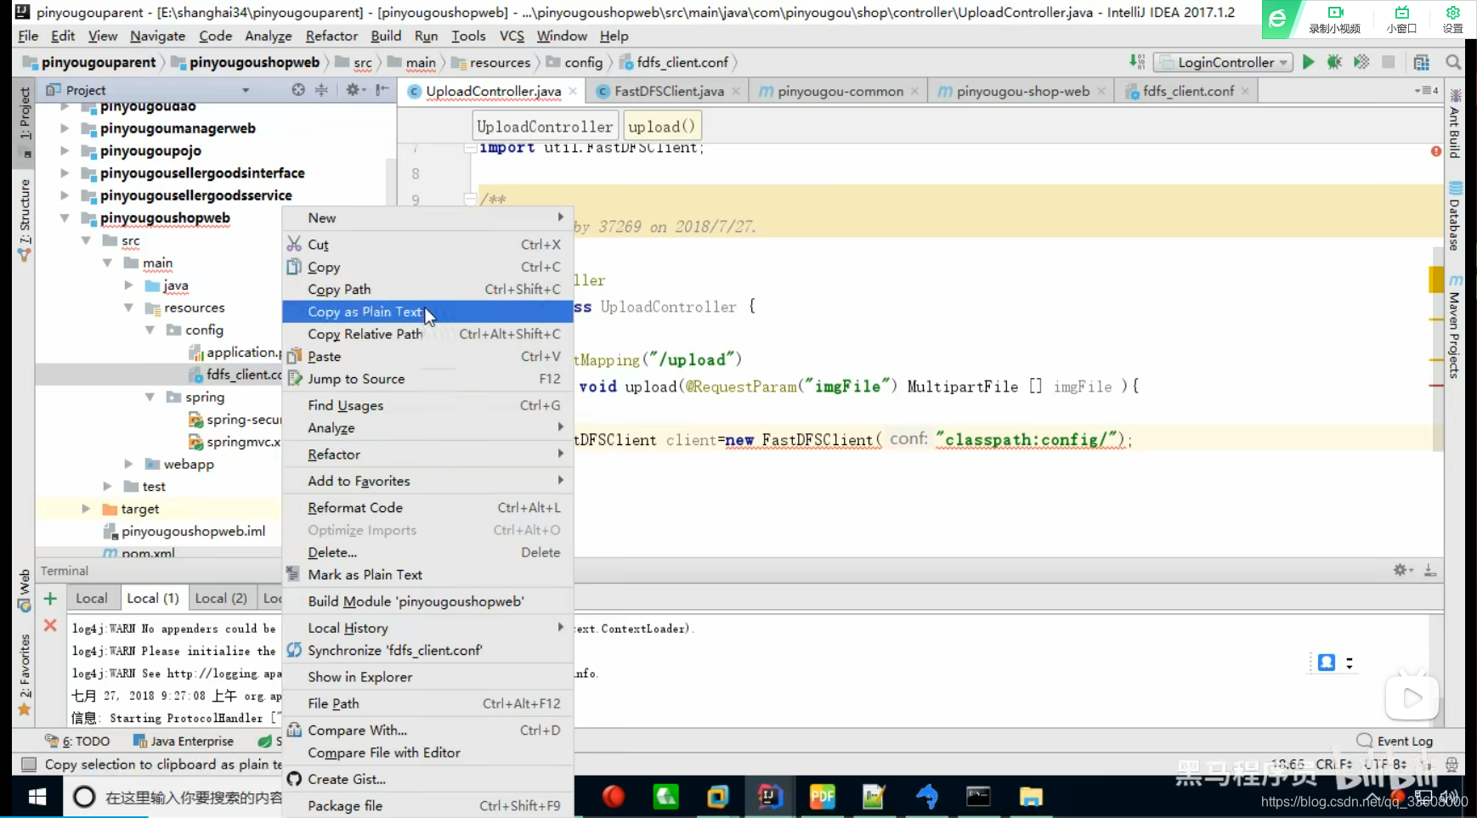Select Create Gist...
This screenshot has width=1477, height=818.
click(x=427, y=779)
